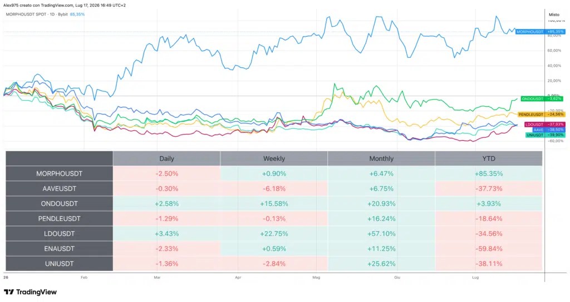Select the blue MORPHOUSDT series label

[x=530, y=32]
